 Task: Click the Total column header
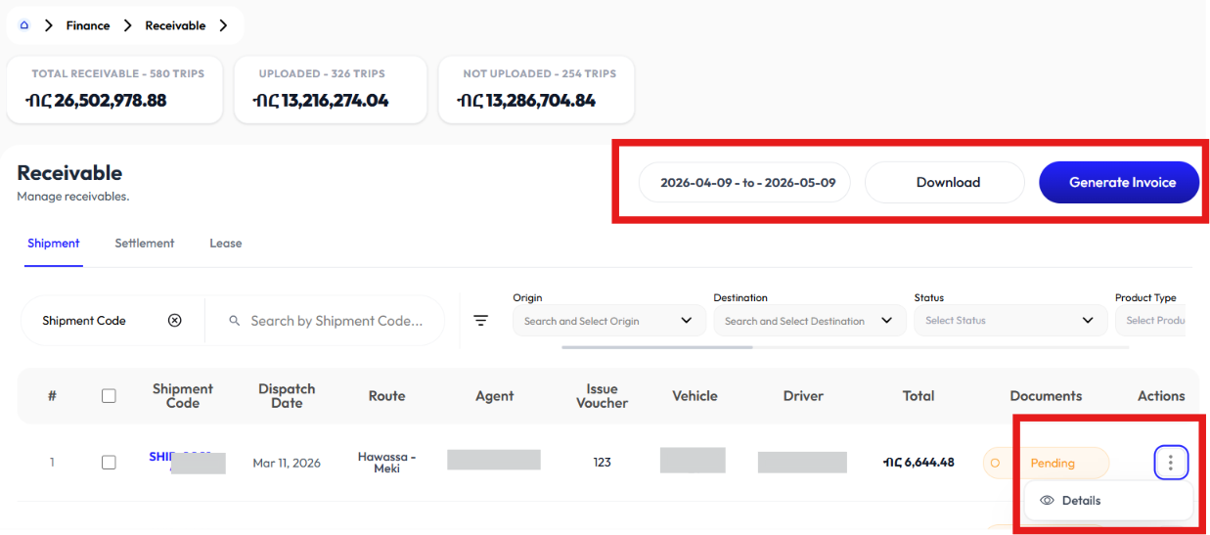point(919,396)
